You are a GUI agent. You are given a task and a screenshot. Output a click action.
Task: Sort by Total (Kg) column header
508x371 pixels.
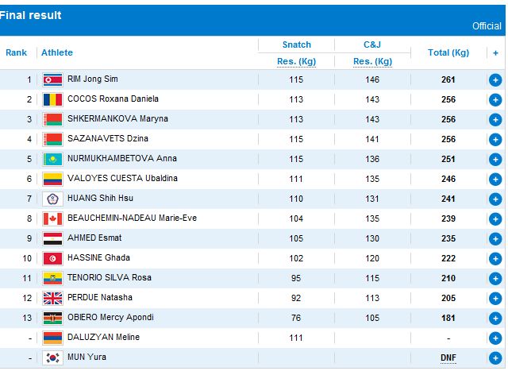pos(448,53)
